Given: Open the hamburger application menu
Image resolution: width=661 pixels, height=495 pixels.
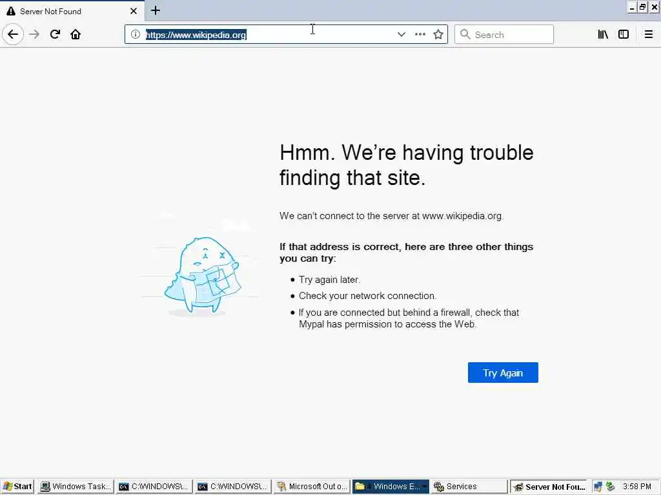Looking at the screenshot, I should (649, 35).
